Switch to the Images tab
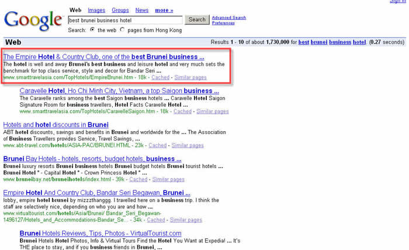This screenshot has height=250, width=409. (96, 10)
